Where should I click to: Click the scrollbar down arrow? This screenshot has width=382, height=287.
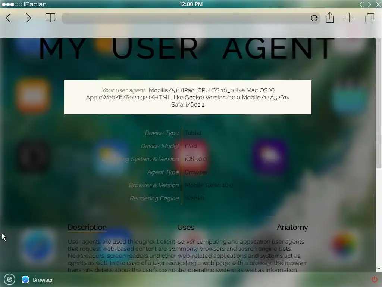click(379, 269)
